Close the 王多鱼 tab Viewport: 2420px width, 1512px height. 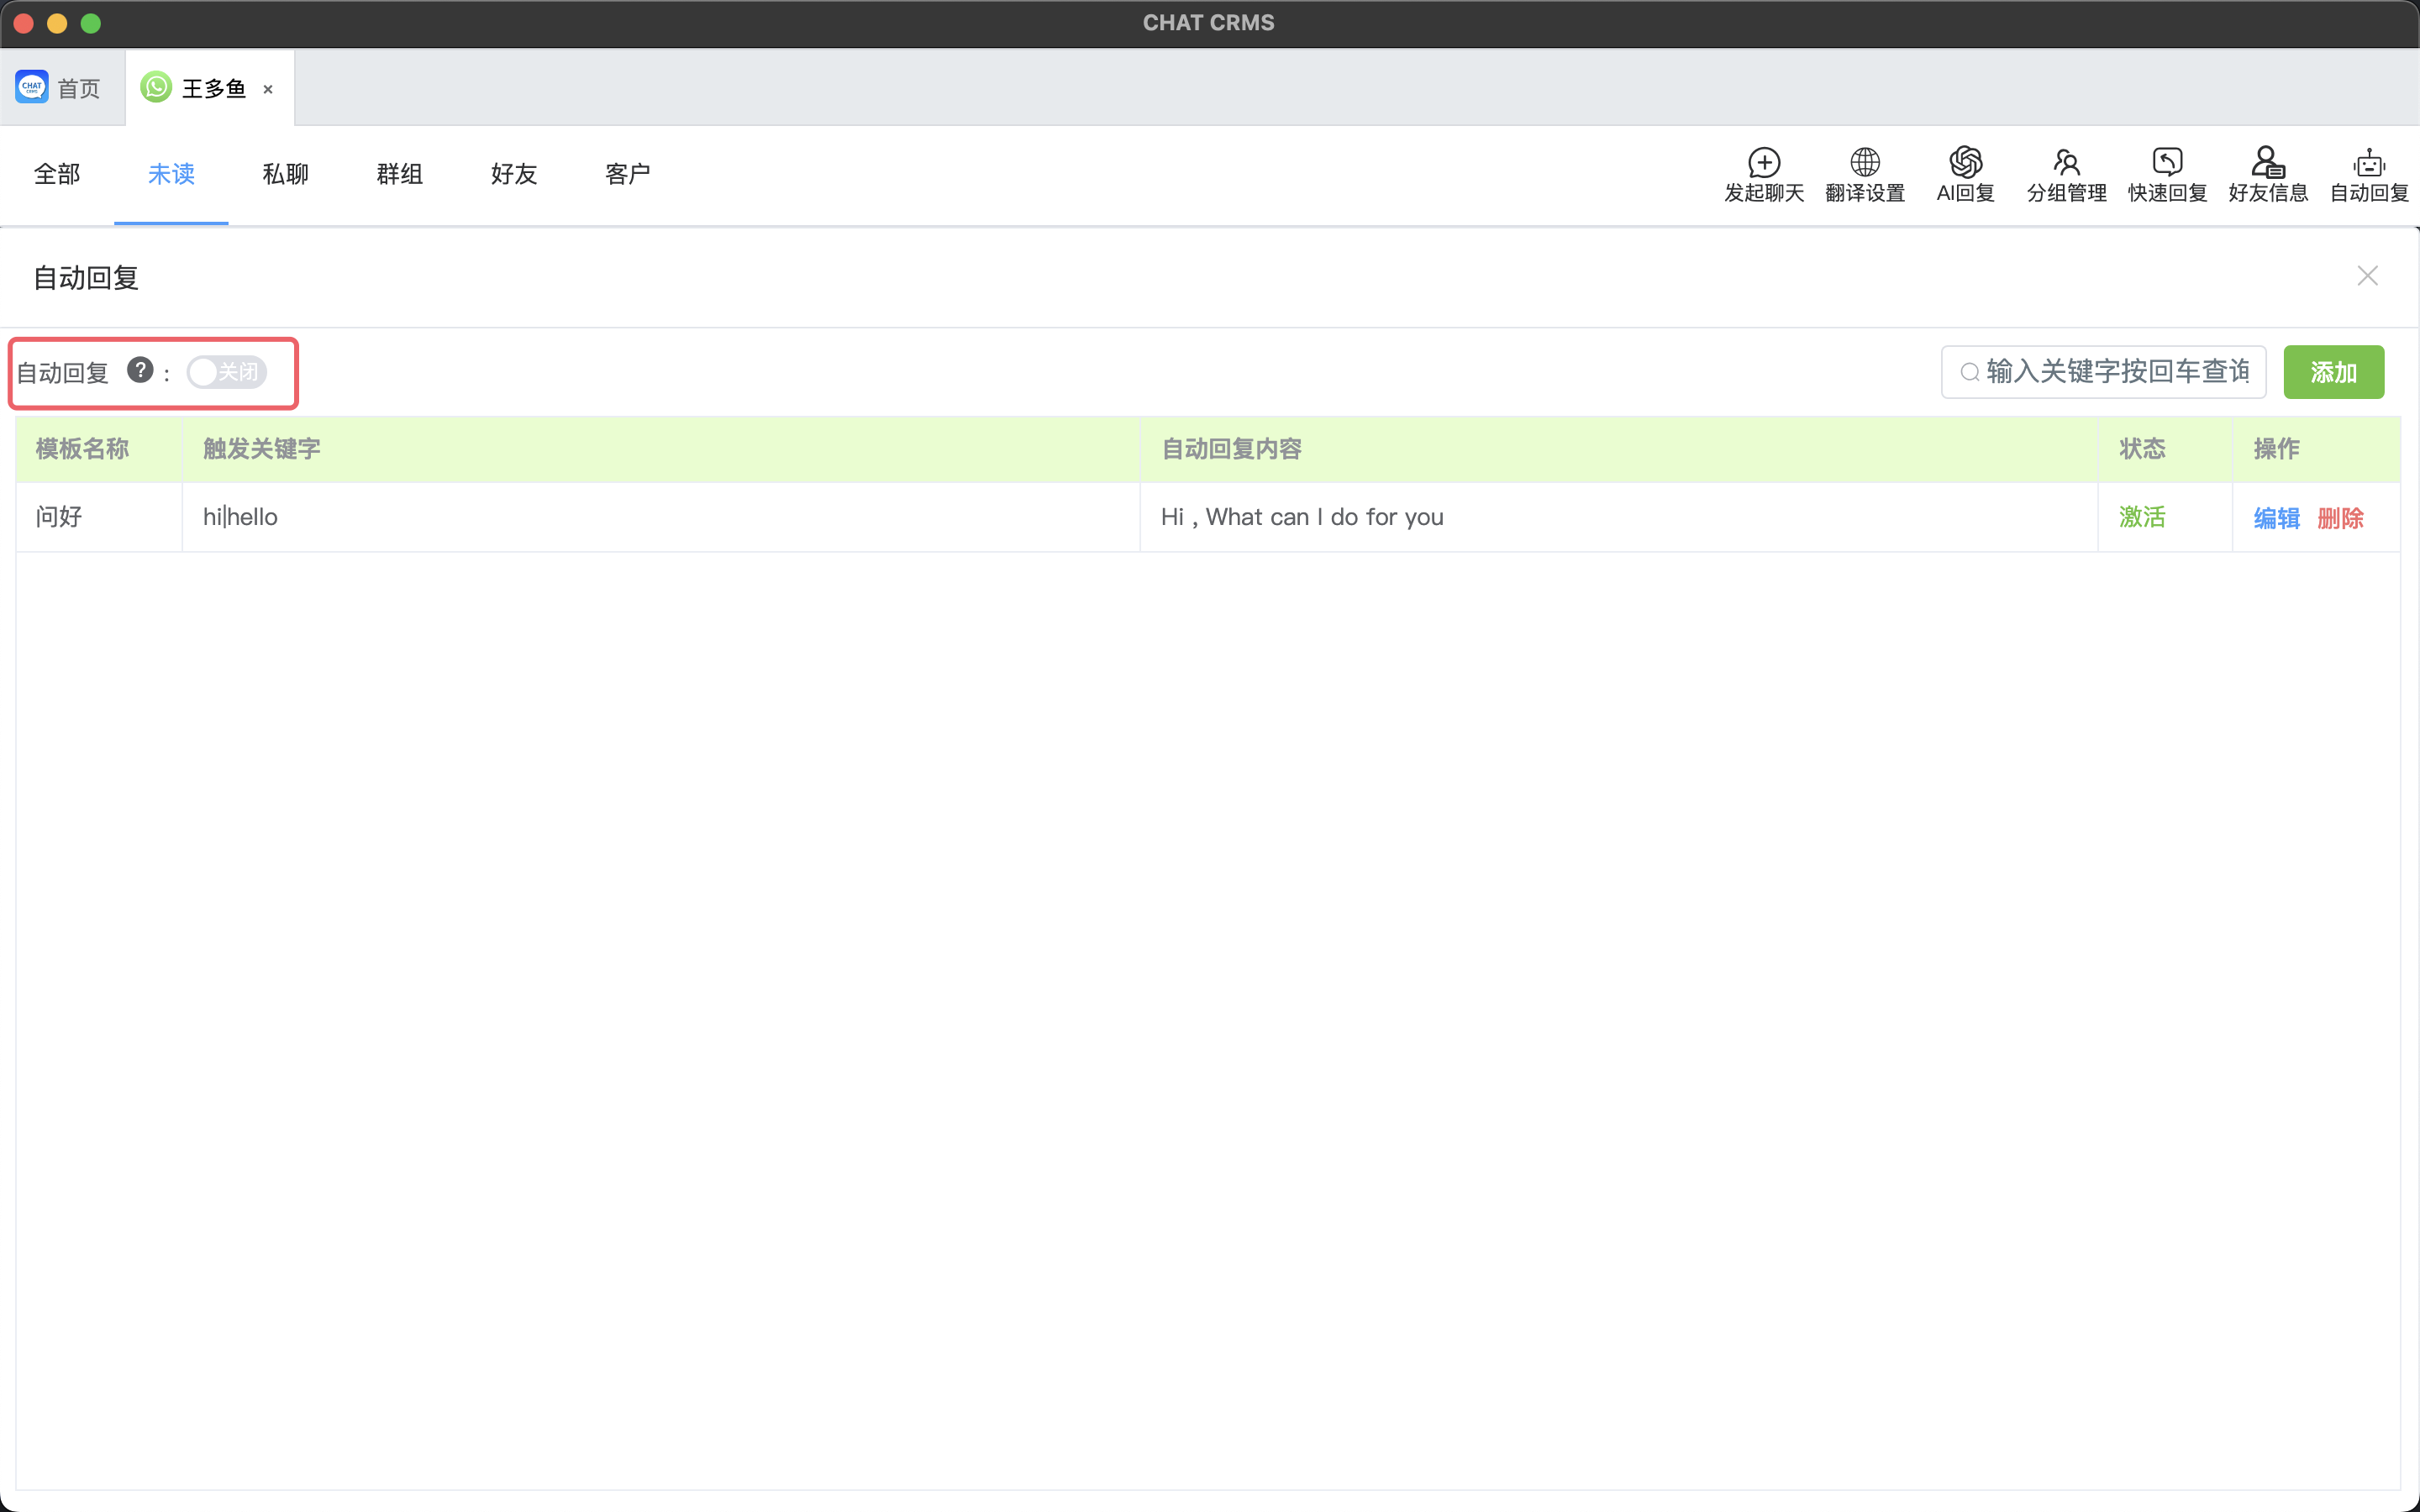268,89
